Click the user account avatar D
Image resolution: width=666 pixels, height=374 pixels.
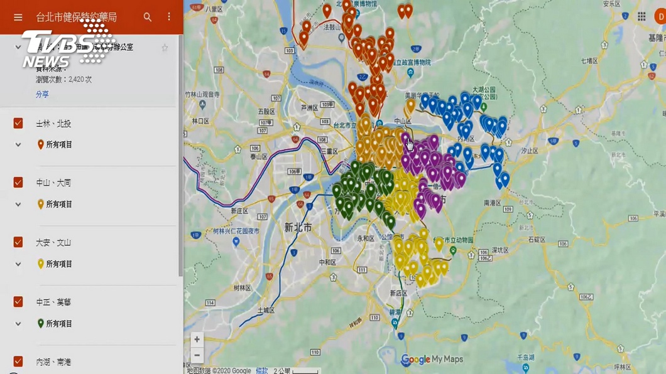tap(660, 16)
